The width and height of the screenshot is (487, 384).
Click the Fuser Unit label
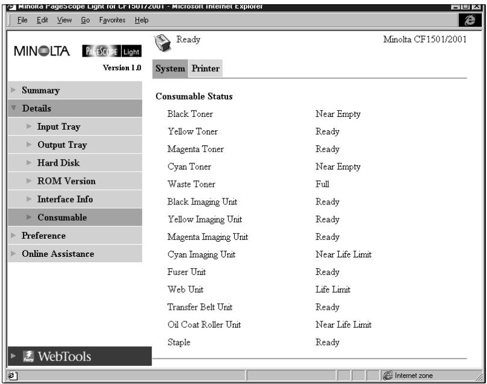[187, 272]
